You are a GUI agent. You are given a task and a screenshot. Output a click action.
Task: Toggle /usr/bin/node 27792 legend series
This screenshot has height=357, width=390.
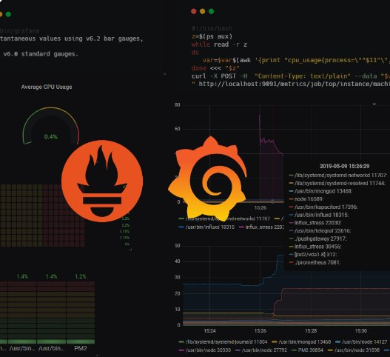(261, 350)
